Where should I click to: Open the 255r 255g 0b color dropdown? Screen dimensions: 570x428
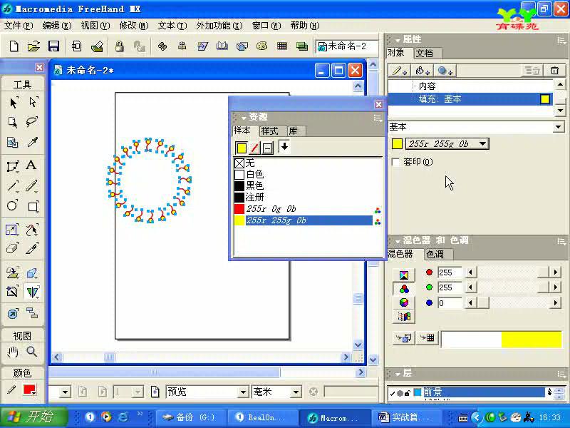click(482, 144)
